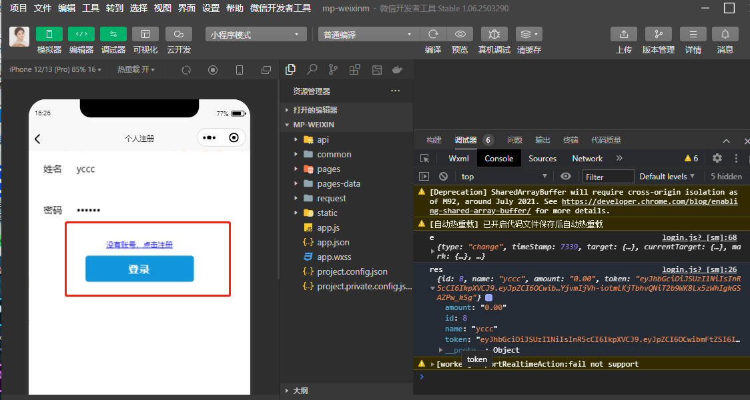
Task: Click the 预览 eye icon in toolbar
Action: click(x=460, y=35)
